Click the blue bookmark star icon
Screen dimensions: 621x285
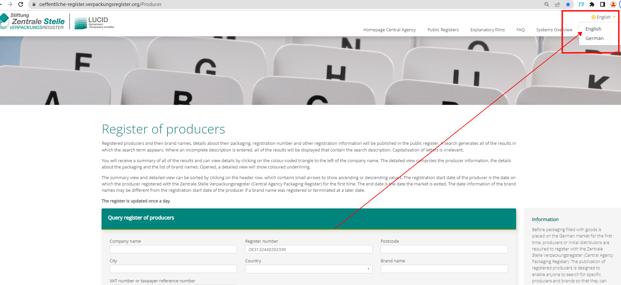point(568,4)
